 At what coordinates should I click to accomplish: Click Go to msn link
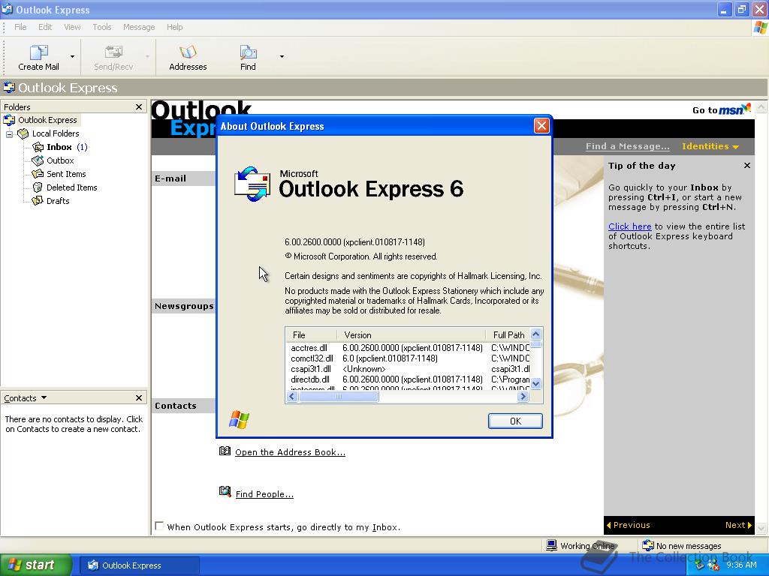722,109
